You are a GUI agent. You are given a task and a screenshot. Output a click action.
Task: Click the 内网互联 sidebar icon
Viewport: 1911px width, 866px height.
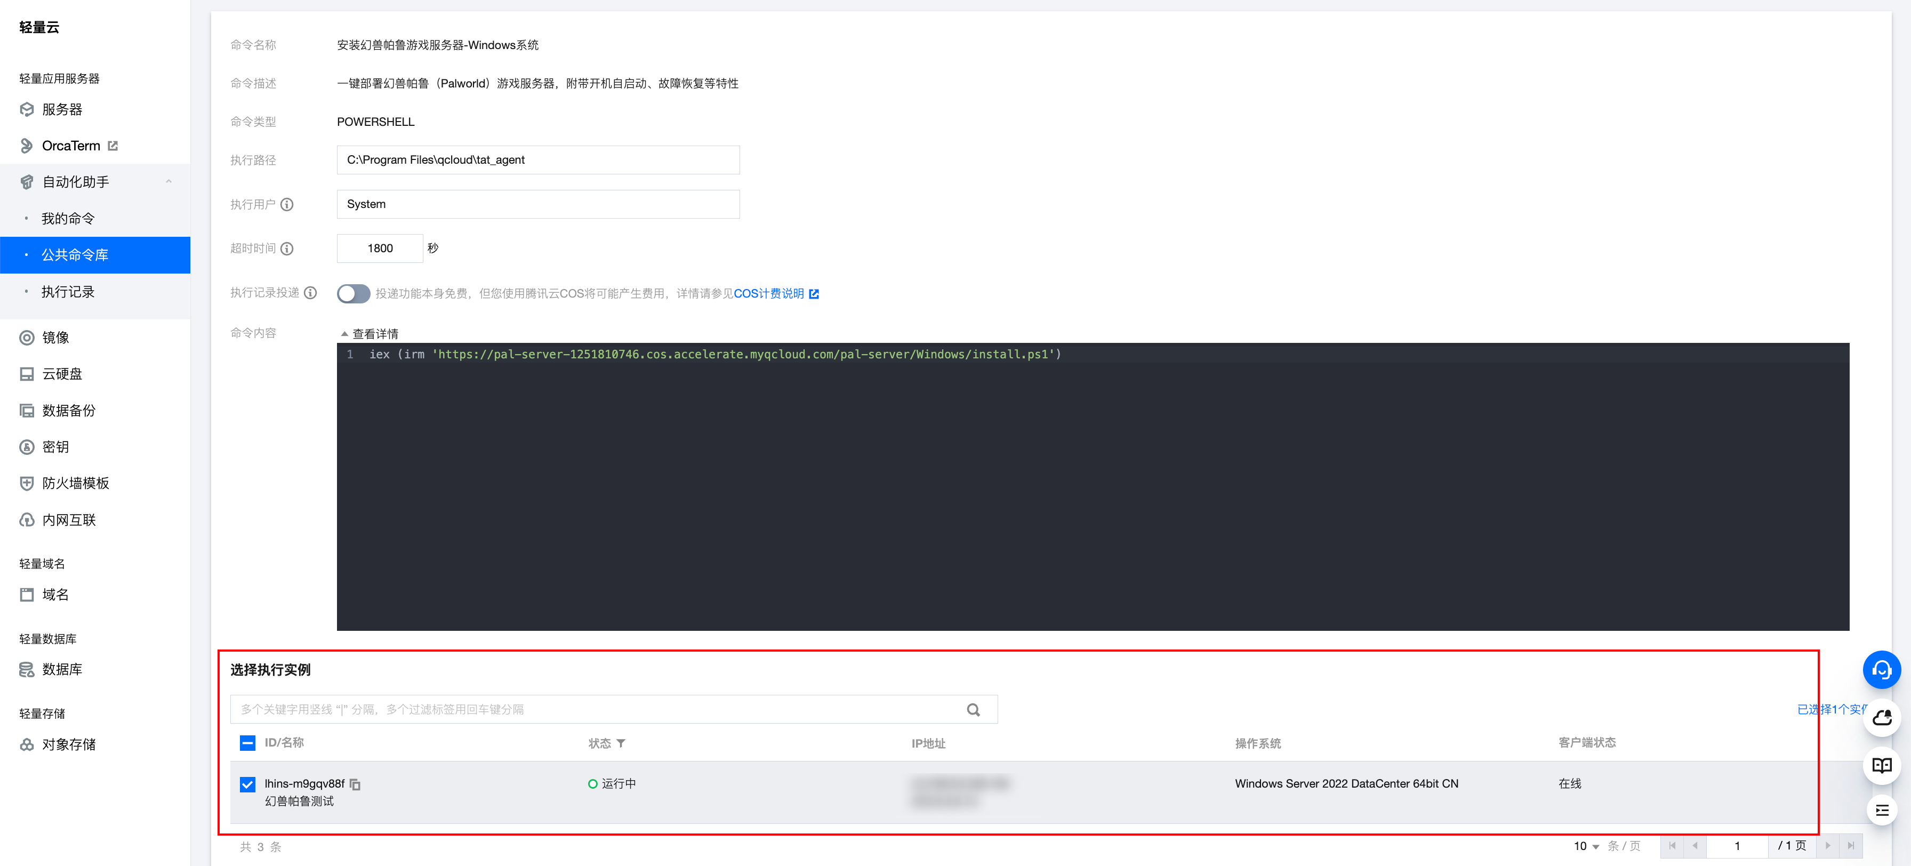(27, 520)
